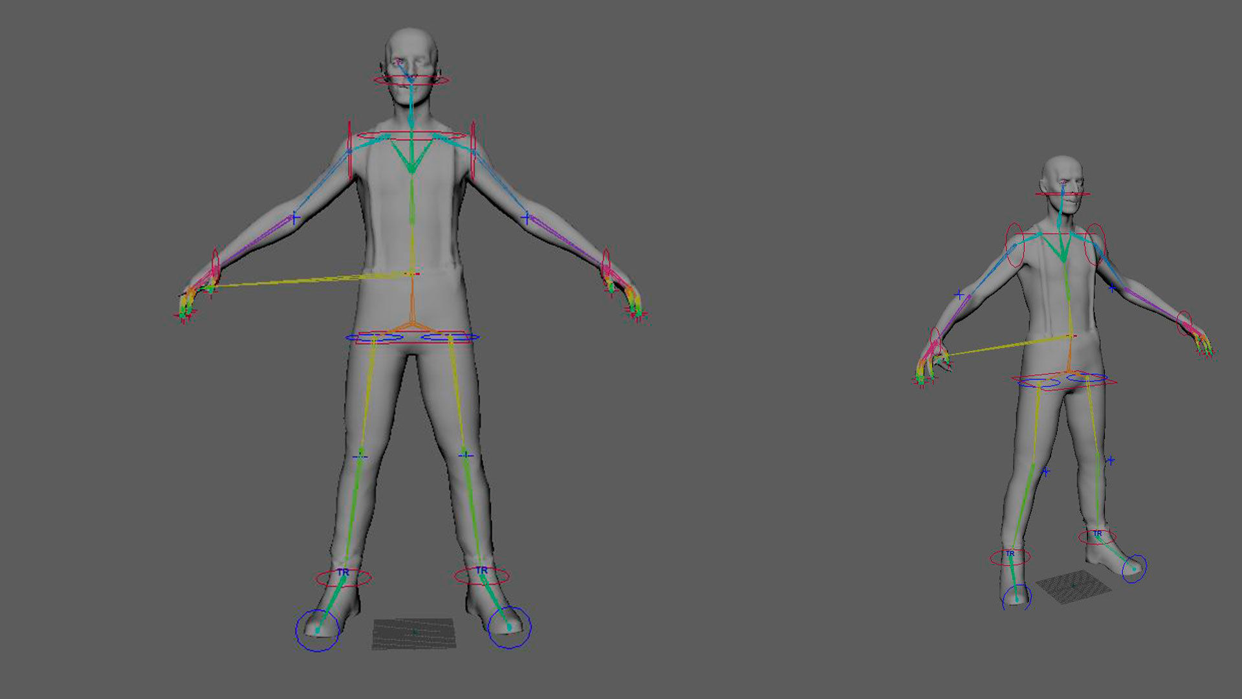Pick screen-right blue knee marker, front-view character
The image size is (1242, 699).
(466, 456)
